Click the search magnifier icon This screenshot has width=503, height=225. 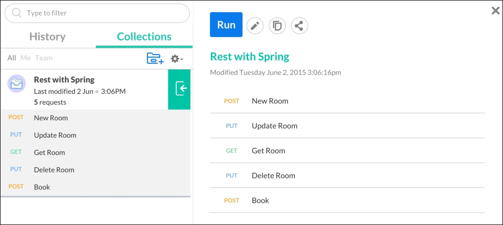pyautogui.click(x=17, y=13)
